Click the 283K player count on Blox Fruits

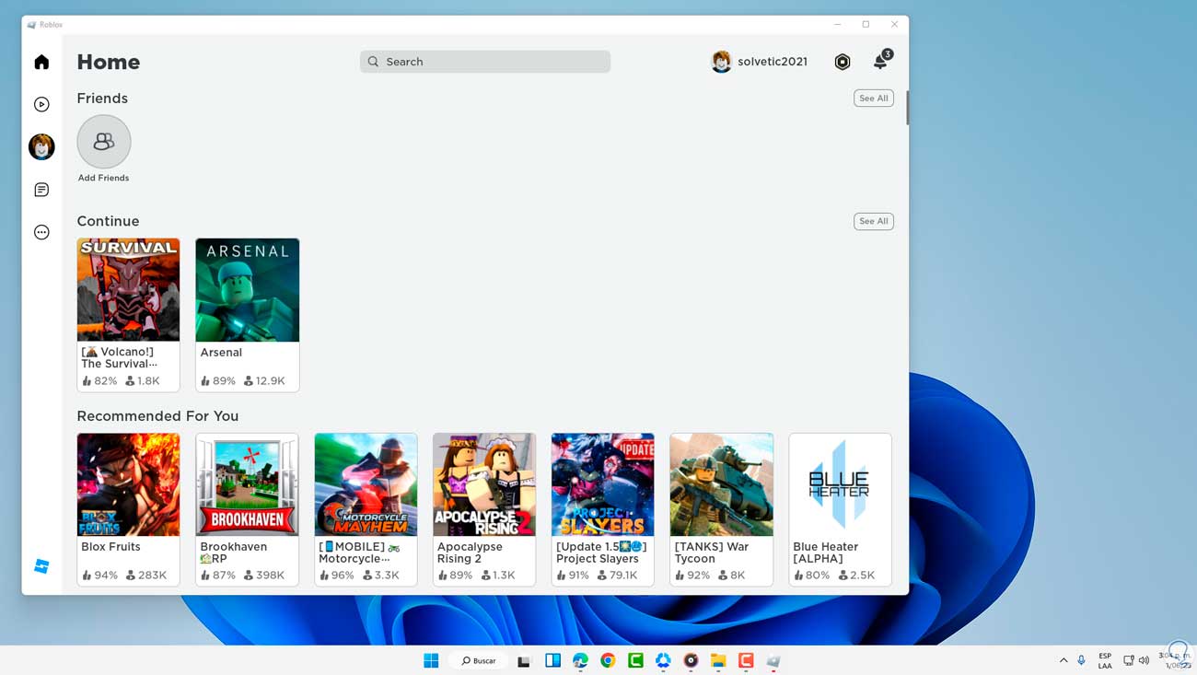[x=145, y=576]
